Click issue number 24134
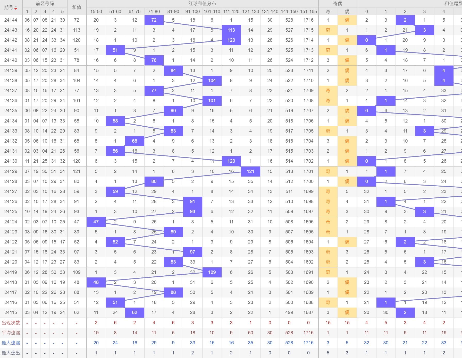This screenshot has width=462, height=358. pyautogui.click(x=11, y=121)
